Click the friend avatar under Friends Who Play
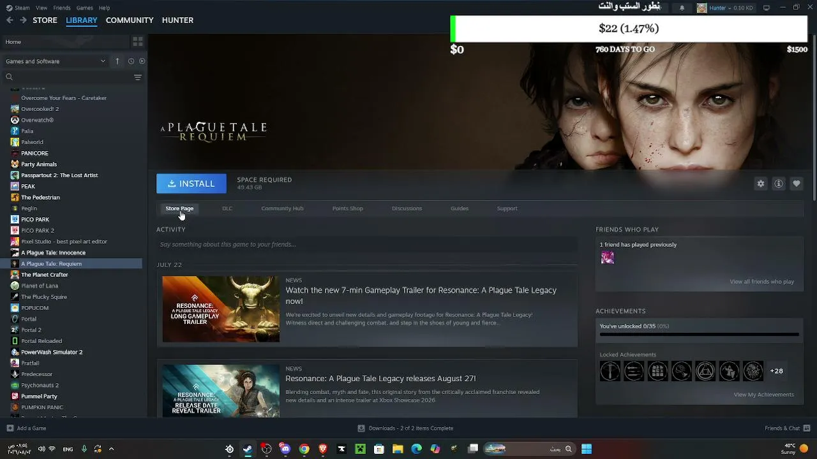Viewport: 817px width, 459px height. [x=607, y=258]
